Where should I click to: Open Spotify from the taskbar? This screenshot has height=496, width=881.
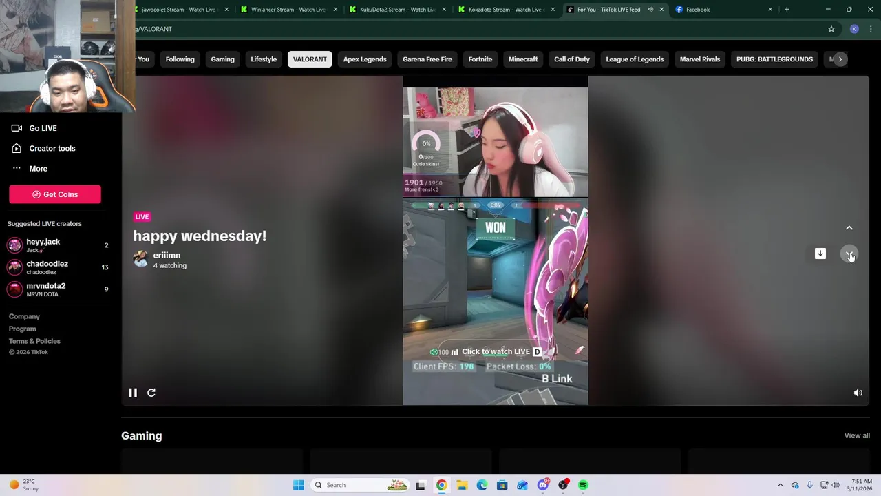pyautogui.click(x=583, y=485)
